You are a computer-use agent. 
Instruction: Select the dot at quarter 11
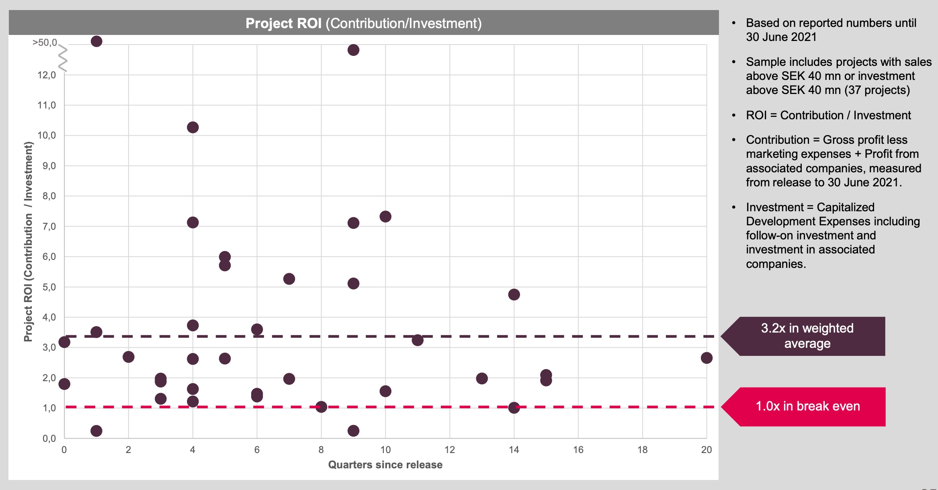coord(418,340)
